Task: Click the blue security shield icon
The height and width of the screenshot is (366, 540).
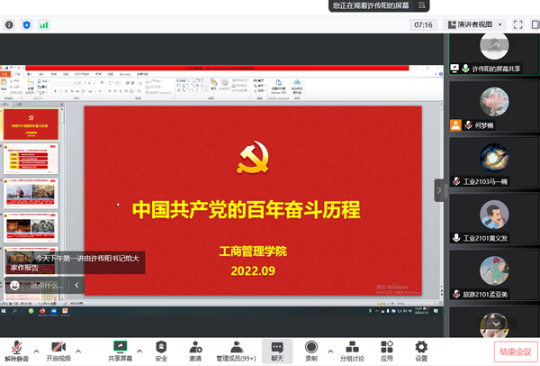Action: click(26, 25)
